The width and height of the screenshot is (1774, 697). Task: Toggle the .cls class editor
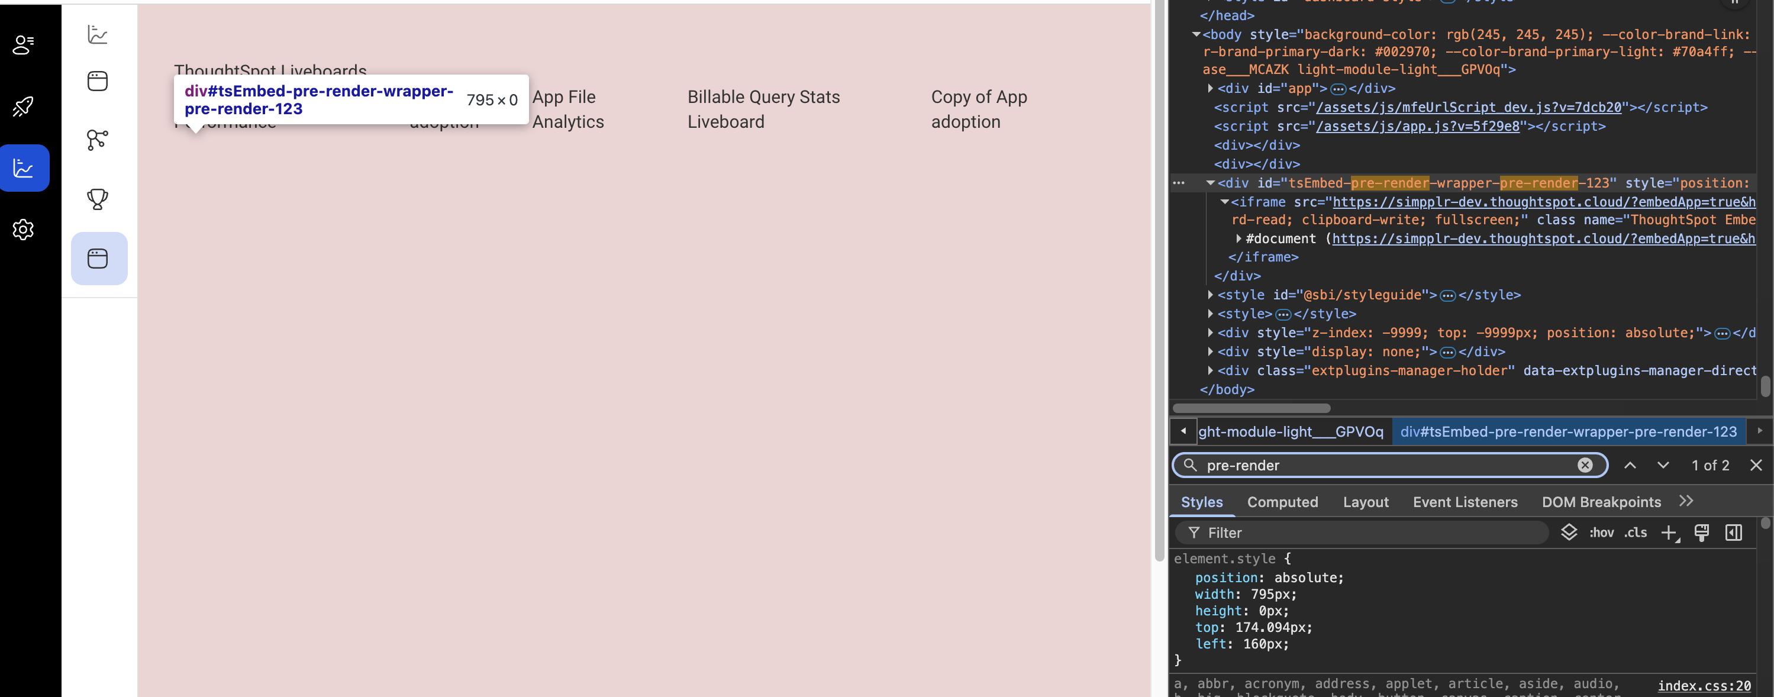pyautogui.click(x=1636, y=533)
